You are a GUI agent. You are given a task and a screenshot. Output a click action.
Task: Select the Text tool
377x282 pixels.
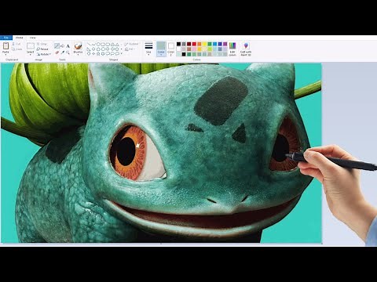(x=68, y=46)
